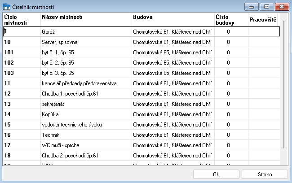Click building cell in Technik row

[x=173, y=135]
